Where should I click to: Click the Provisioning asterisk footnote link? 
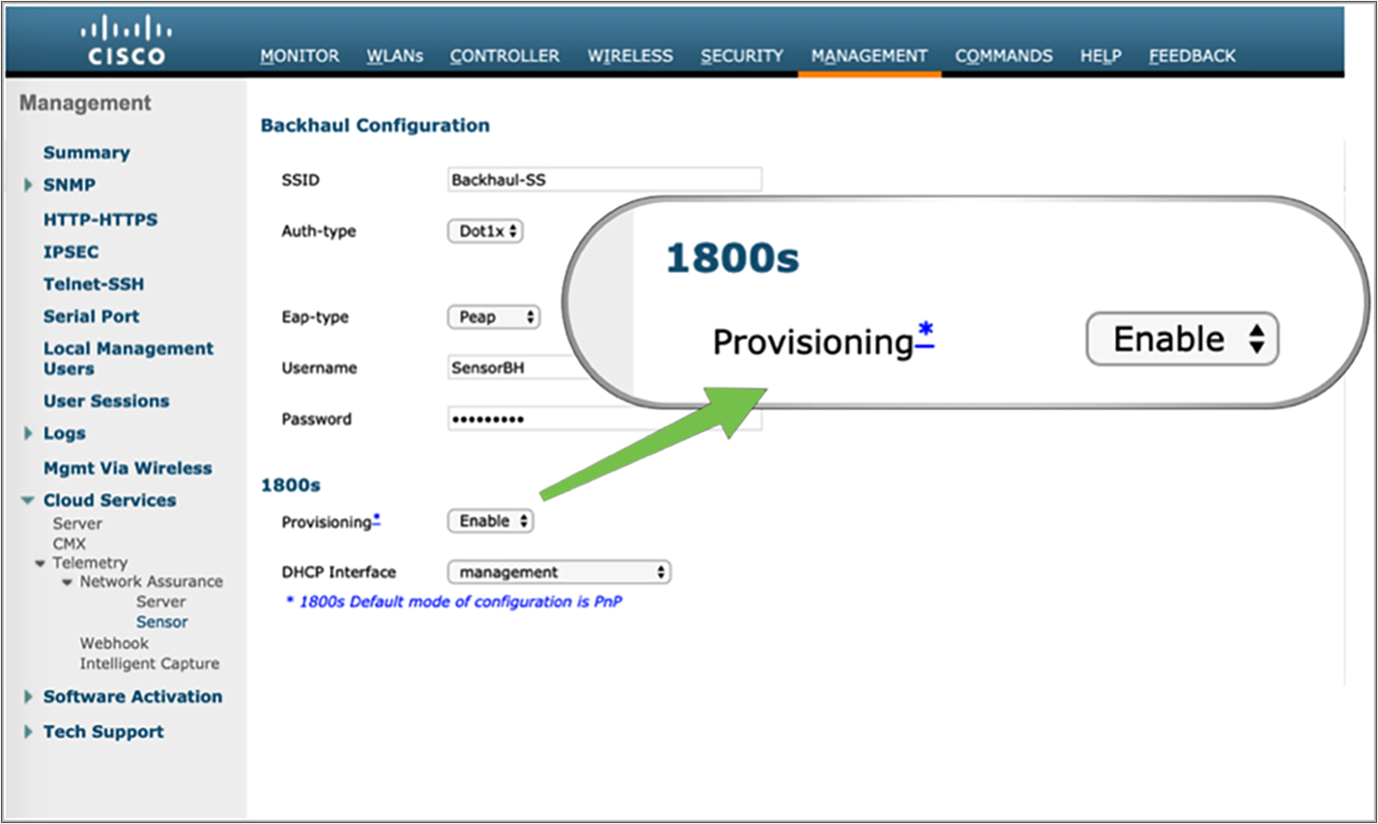tap(377, 520)
